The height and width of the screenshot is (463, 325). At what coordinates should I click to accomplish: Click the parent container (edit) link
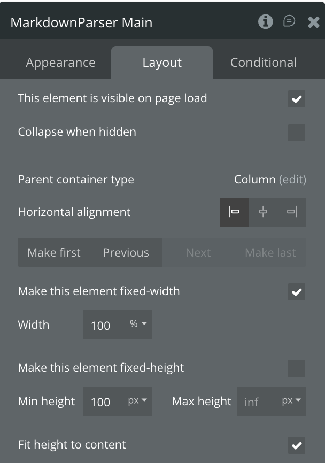tap(293, 180)
